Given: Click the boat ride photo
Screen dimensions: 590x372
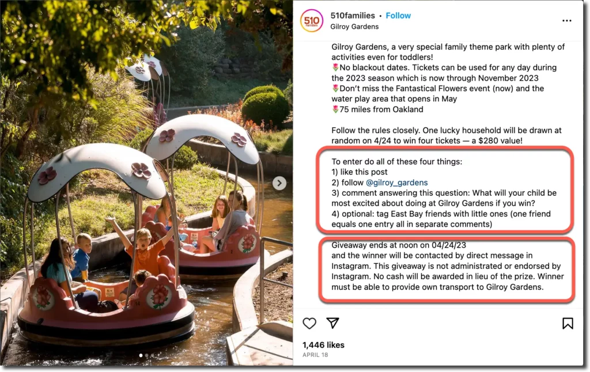Looking at the screenshot, I should click(146, 183).
